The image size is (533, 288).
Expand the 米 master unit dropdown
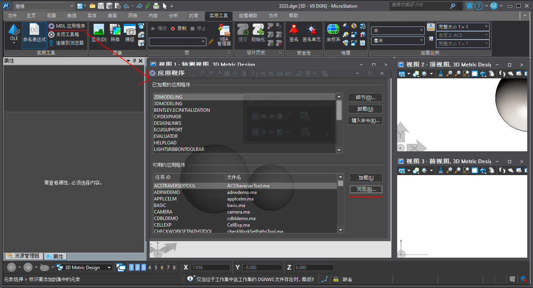click(421, 30)
